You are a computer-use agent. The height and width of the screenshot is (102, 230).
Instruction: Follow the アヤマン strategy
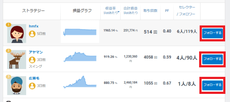[x=212, y=59]
